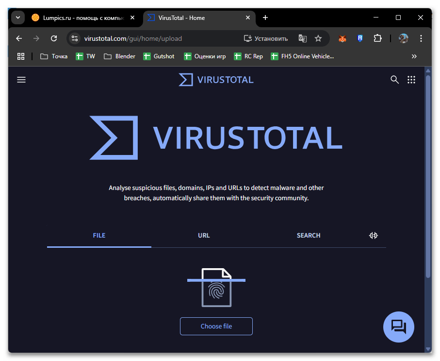The image size is (440, 361).
Task: Close the Lumpics.ru tab
Action: 132,17
